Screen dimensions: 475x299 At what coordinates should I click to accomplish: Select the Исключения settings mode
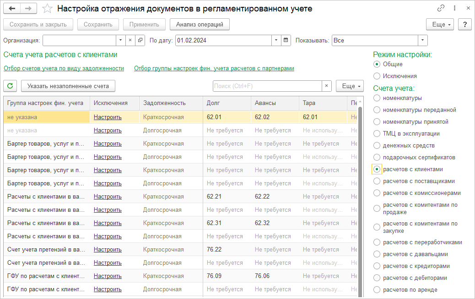point(377,76)
